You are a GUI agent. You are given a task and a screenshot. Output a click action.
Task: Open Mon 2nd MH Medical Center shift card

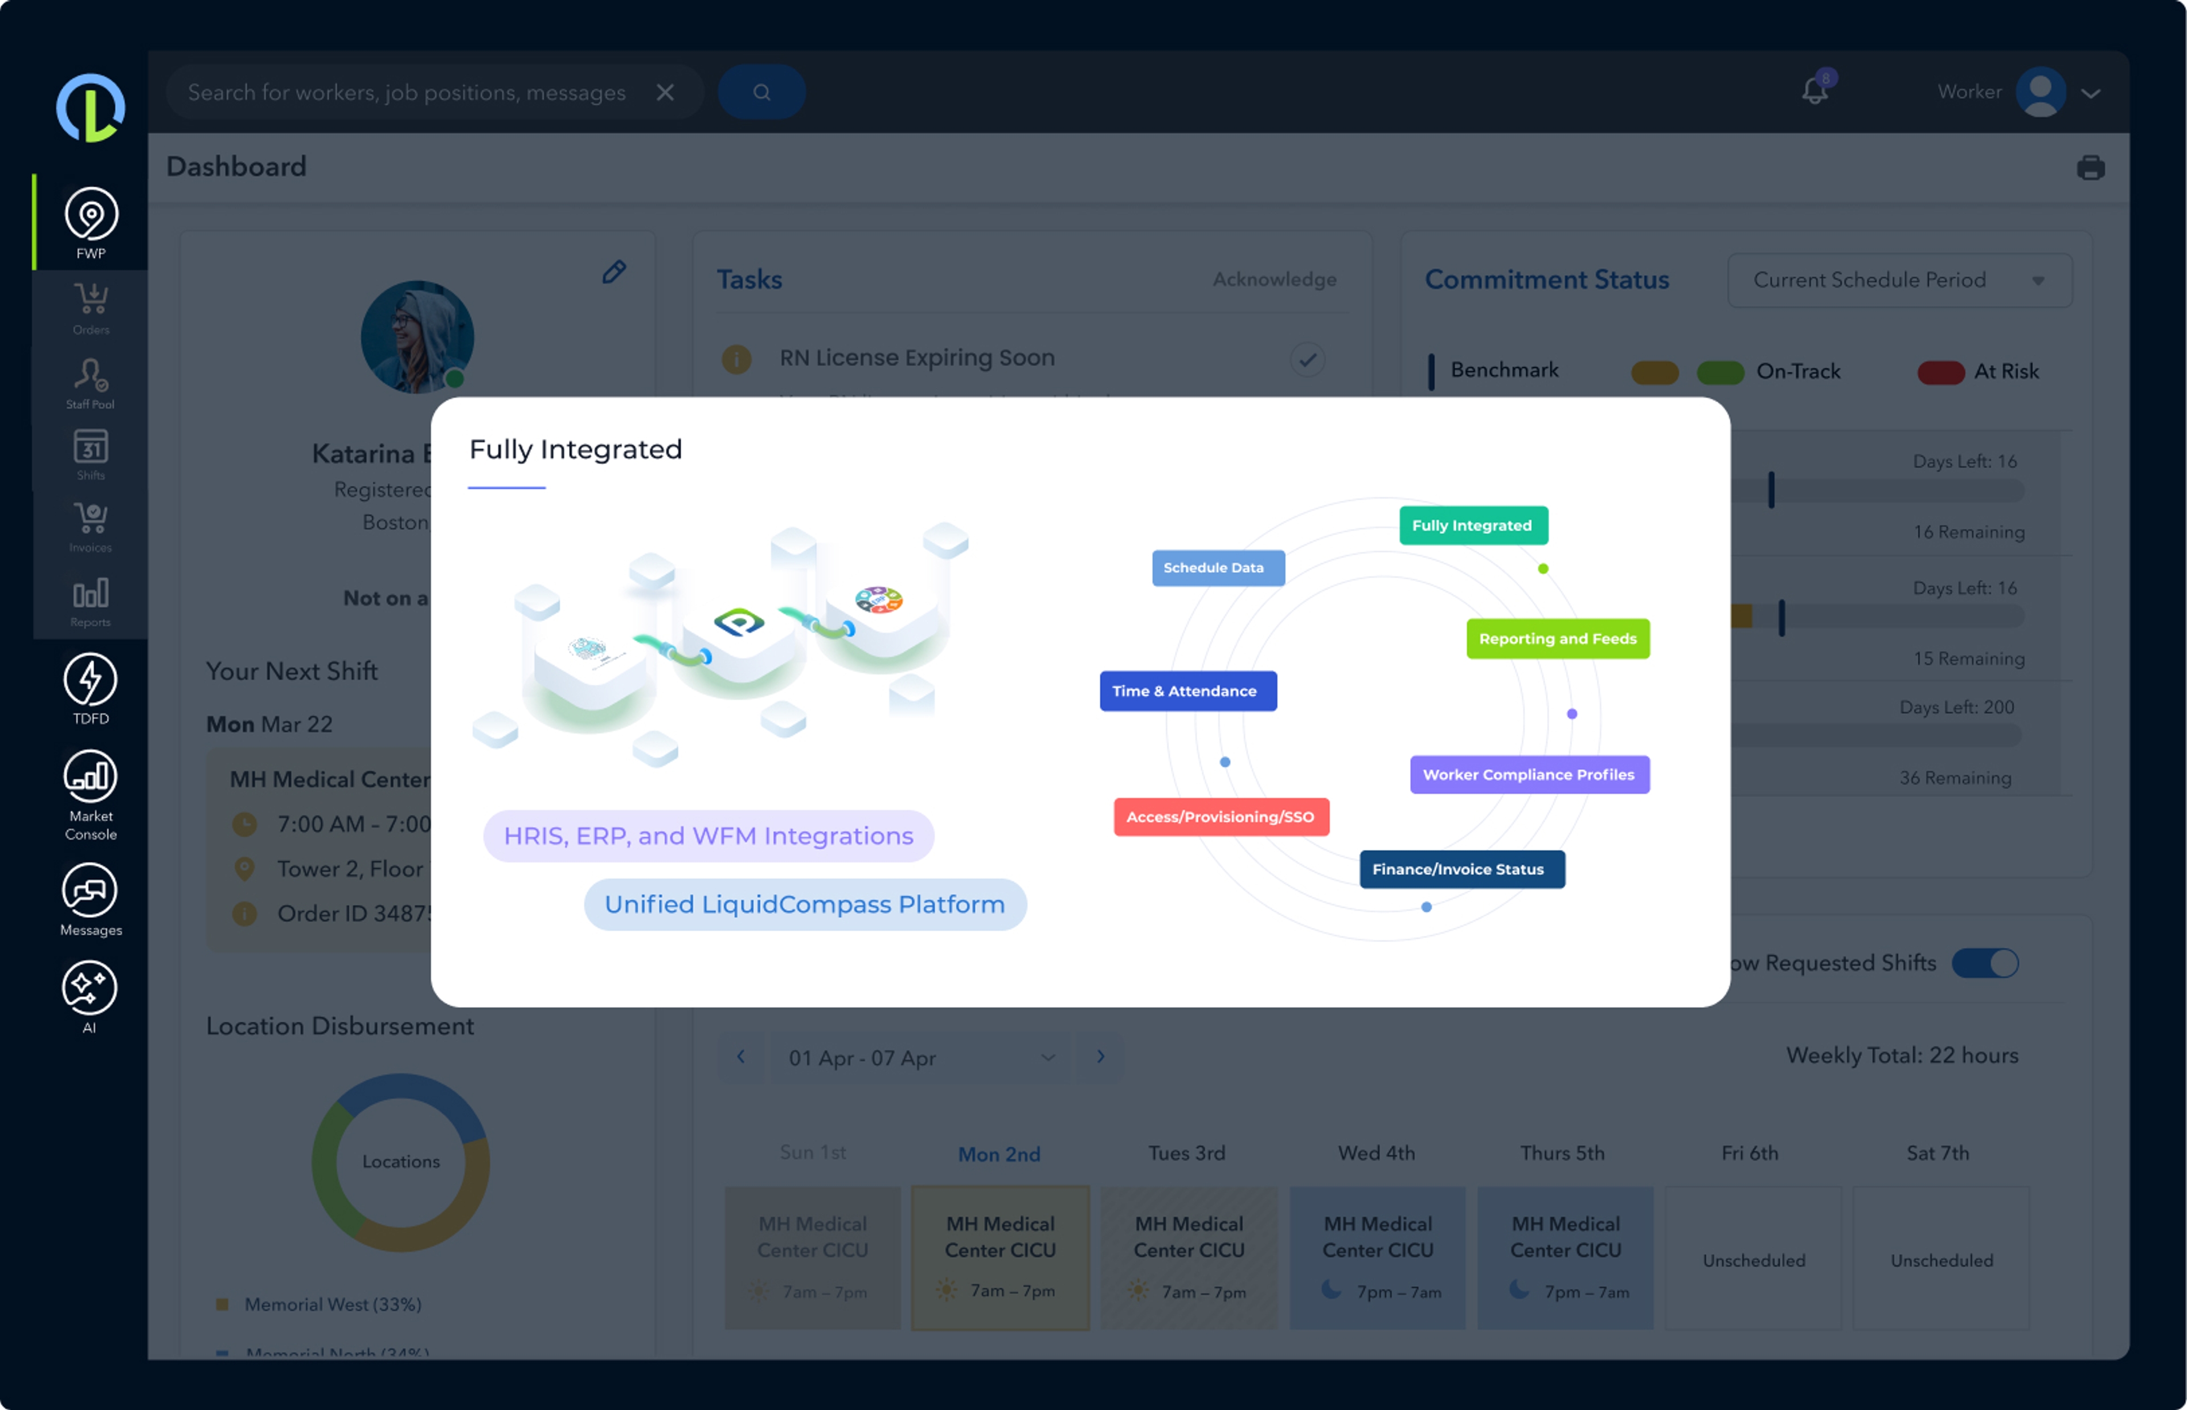pyautogui.click(x=1000, y=1258)
